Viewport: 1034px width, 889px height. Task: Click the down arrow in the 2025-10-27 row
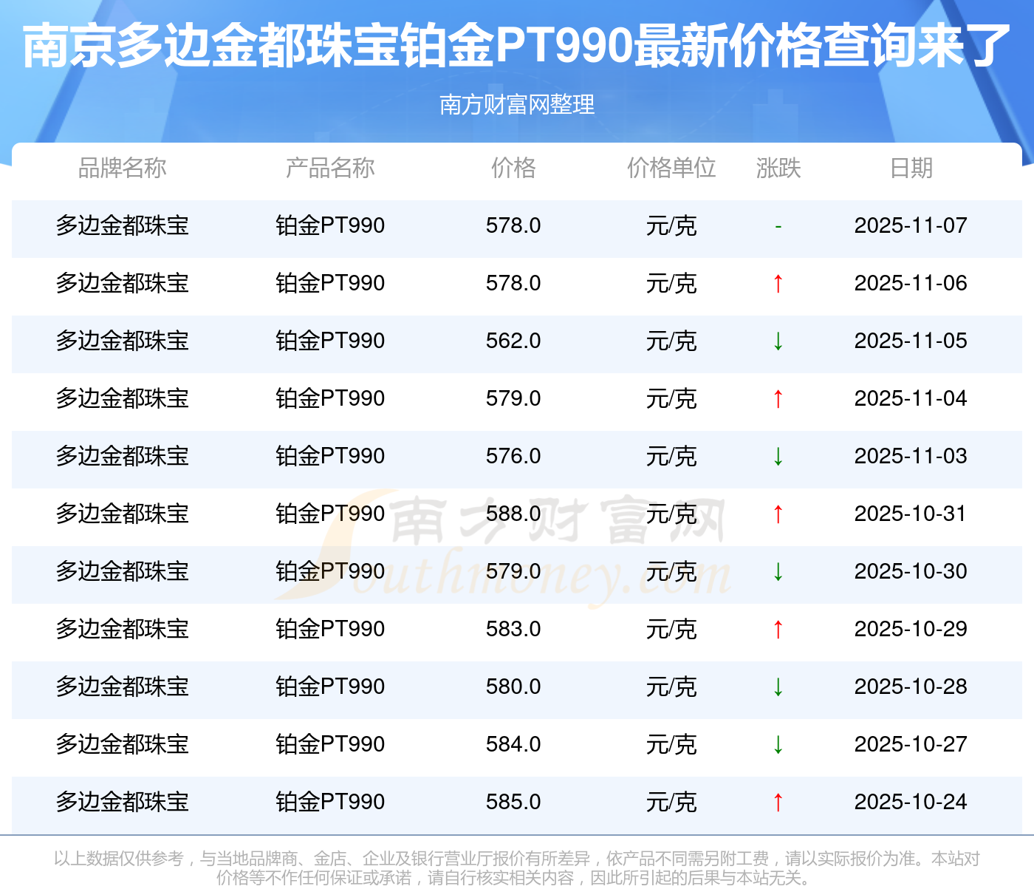pos(778,744)
